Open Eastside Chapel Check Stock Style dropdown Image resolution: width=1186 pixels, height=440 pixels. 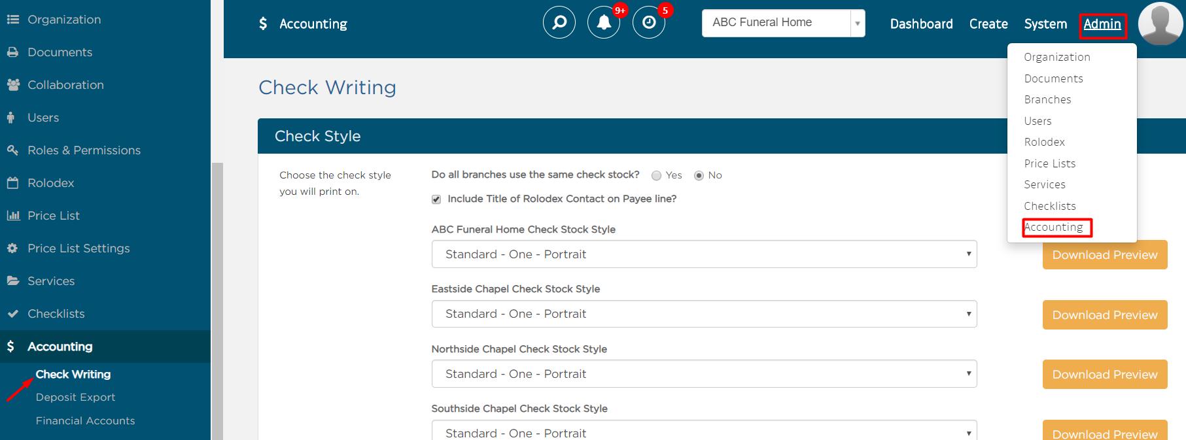tap(704, 314)
